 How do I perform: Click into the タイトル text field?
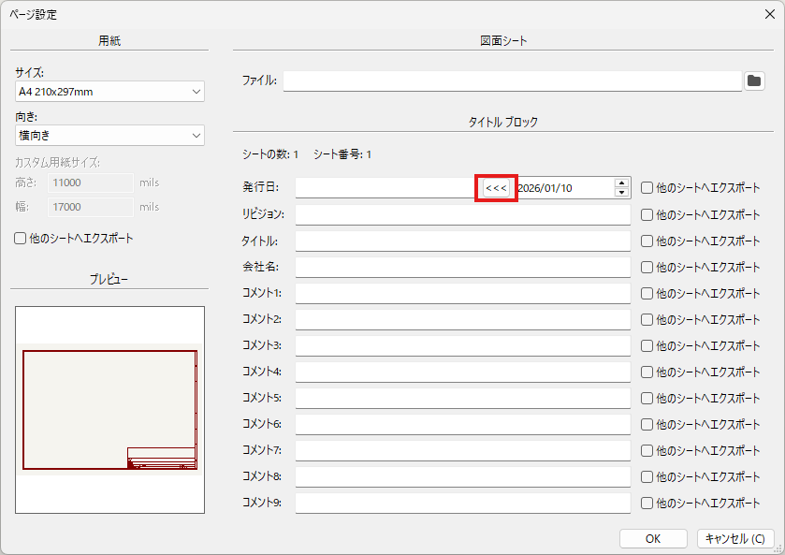pos(462,241)
